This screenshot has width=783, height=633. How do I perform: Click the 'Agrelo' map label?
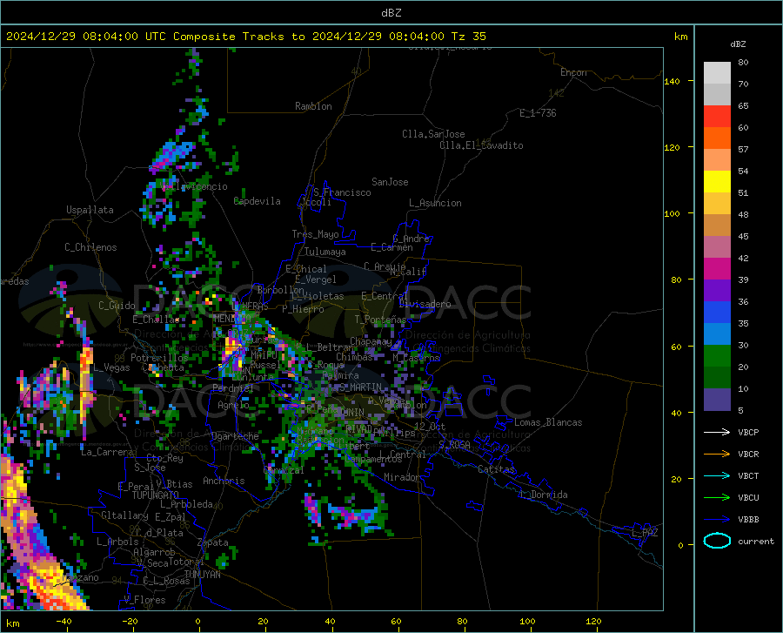(x=233, y=405)
